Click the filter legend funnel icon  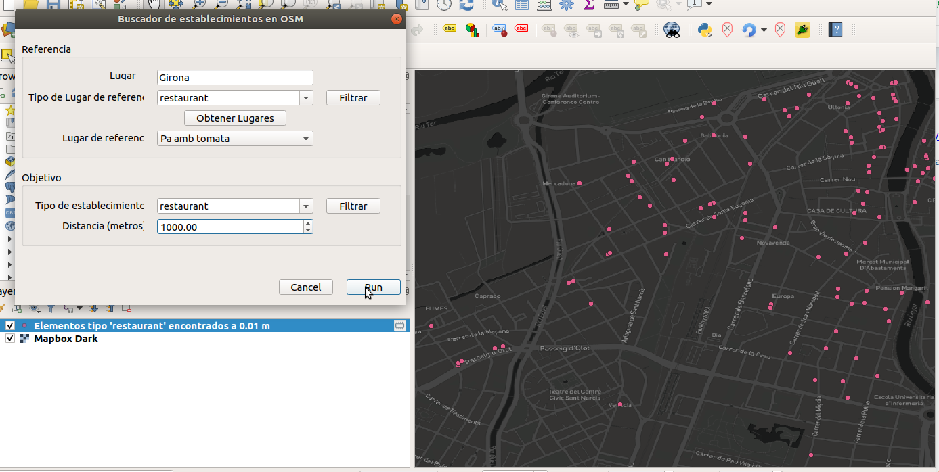50,308
